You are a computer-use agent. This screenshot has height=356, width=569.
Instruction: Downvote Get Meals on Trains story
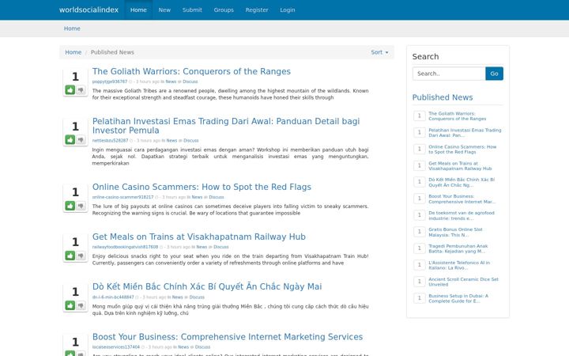tap(81, 256)
